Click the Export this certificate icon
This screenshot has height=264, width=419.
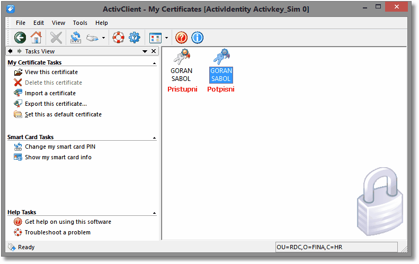(18, 104)
